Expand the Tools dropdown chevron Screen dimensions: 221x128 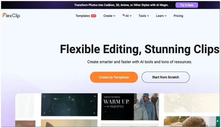tap(148, 16)
